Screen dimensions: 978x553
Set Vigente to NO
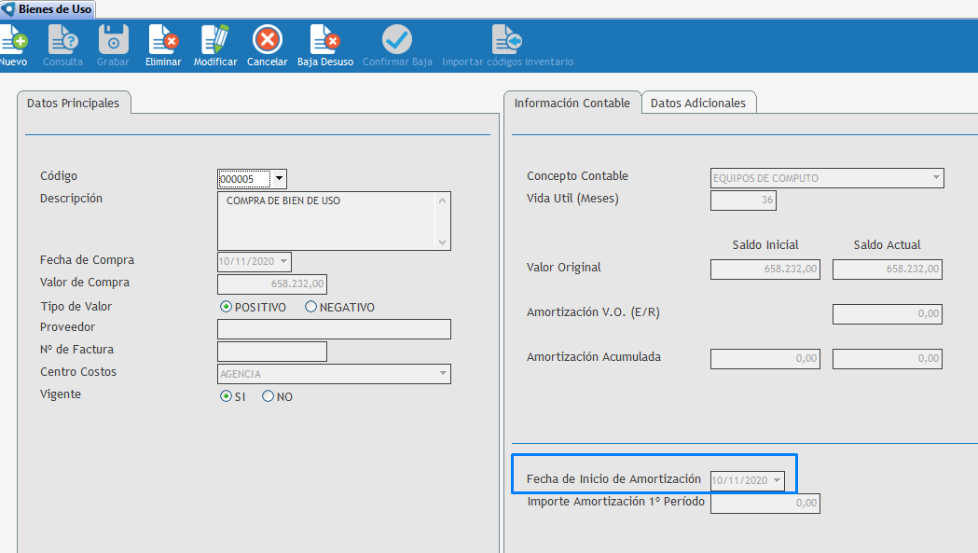pyautogui.click(x=268, y=396)
